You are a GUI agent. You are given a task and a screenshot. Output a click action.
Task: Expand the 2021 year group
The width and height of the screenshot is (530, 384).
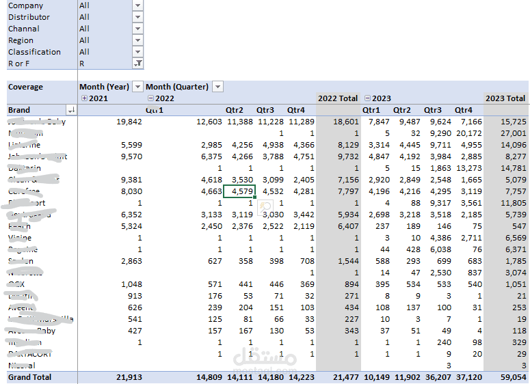[85, 98]
